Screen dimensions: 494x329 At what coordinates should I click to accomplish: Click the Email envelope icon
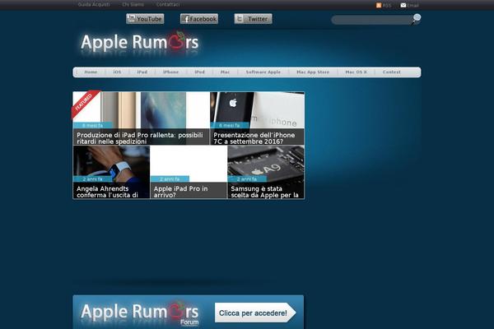(x=403, y=5)
